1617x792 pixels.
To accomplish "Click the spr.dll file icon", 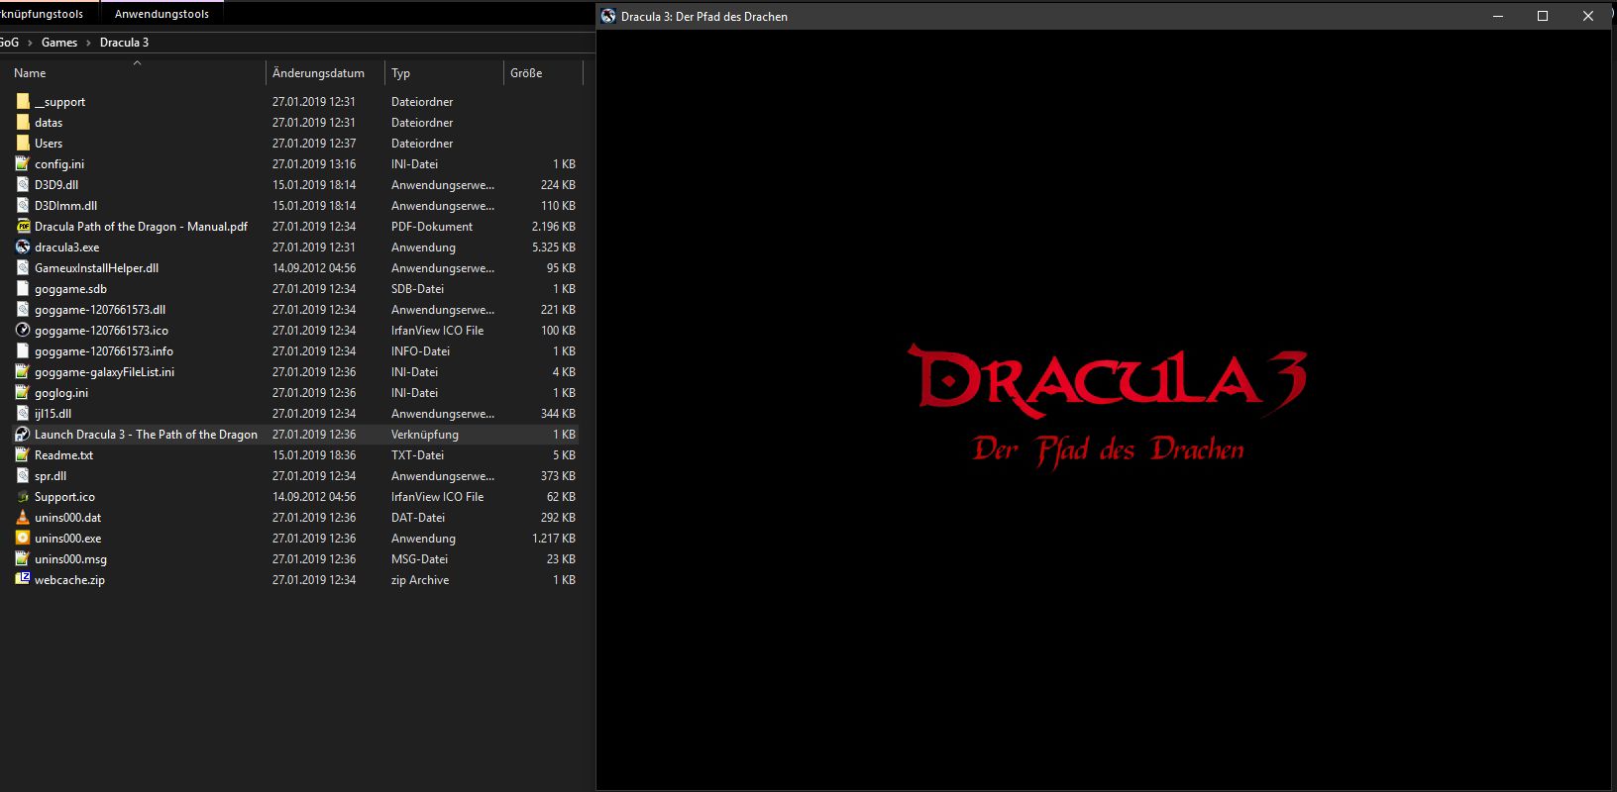I will pos(23,476).
